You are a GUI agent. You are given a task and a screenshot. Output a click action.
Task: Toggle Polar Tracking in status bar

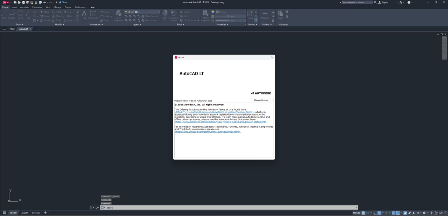click(x=379, y=213)
